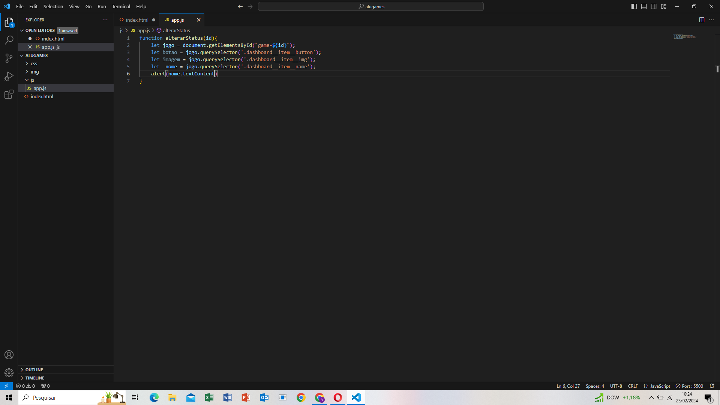Change encoding via UTF-8
The image size is (720, 405).
(616, 386)
